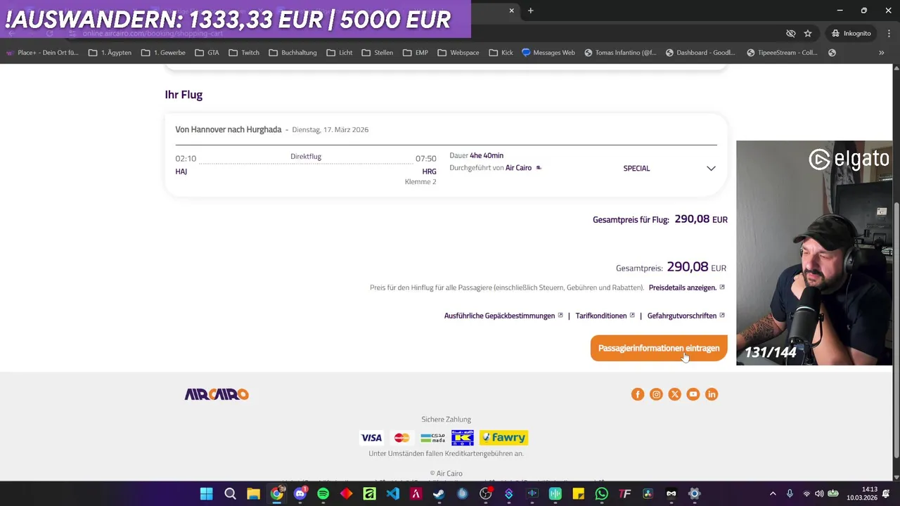Open the clock and date panel

[862, 494]
